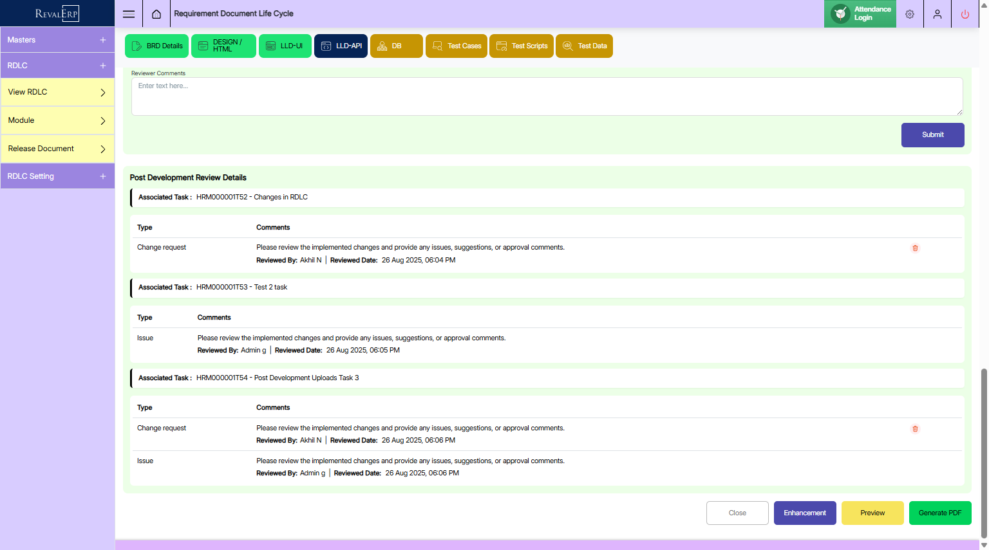Submit the reviewer comments
The height and width of the screenshot is (550, 989).
coord(932,135)
